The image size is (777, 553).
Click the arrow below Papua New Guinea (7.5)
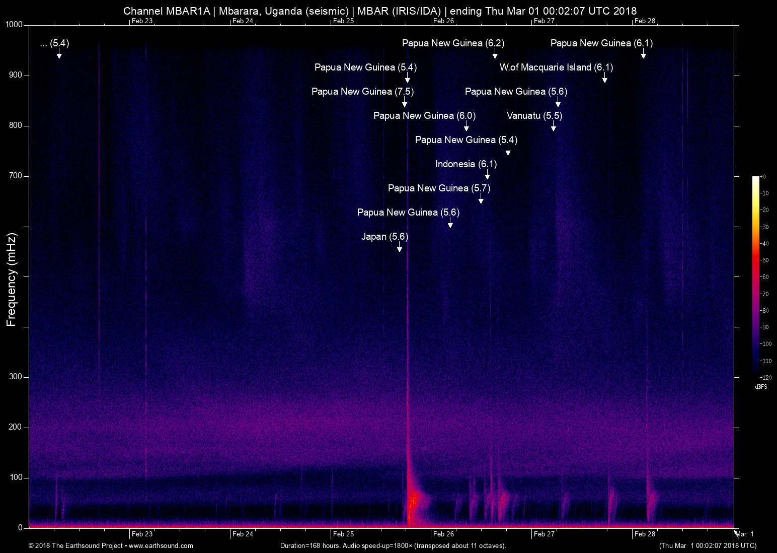pyautogui.click(x=405, y=103)
